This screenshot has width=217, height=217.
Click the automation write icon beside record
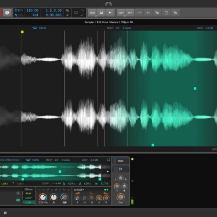pyautogui.click(x=7, y=13)
